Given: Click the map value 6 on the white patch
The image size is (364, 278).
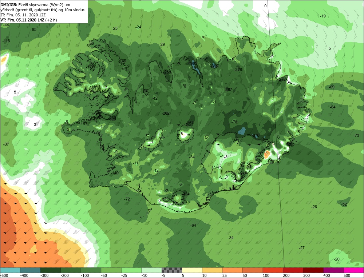Looking at the screenshot, I should point(182,133).
